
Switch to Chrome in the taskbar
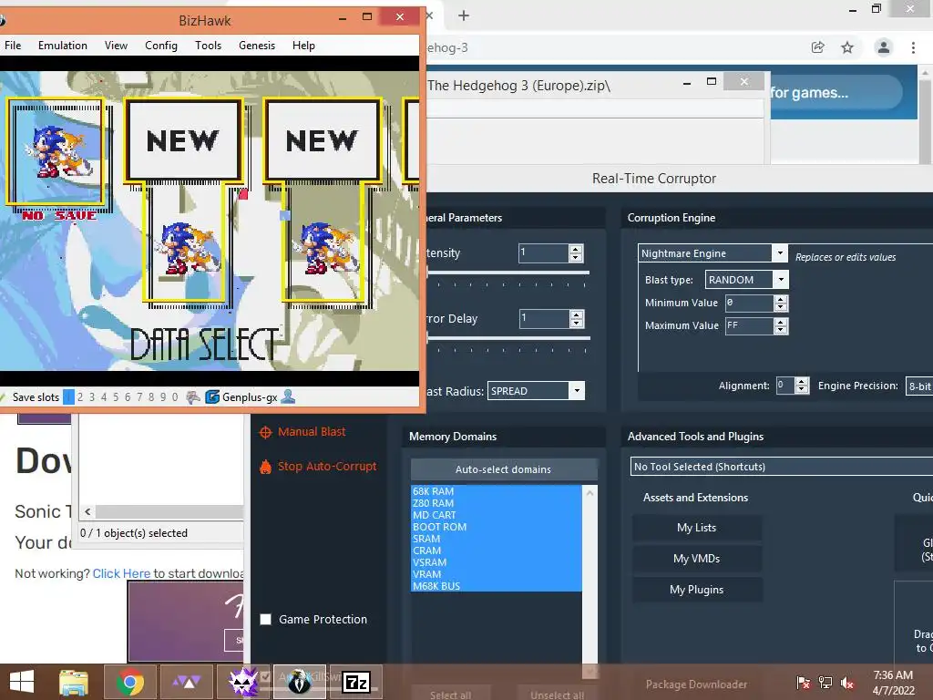[x=129, y=682]
